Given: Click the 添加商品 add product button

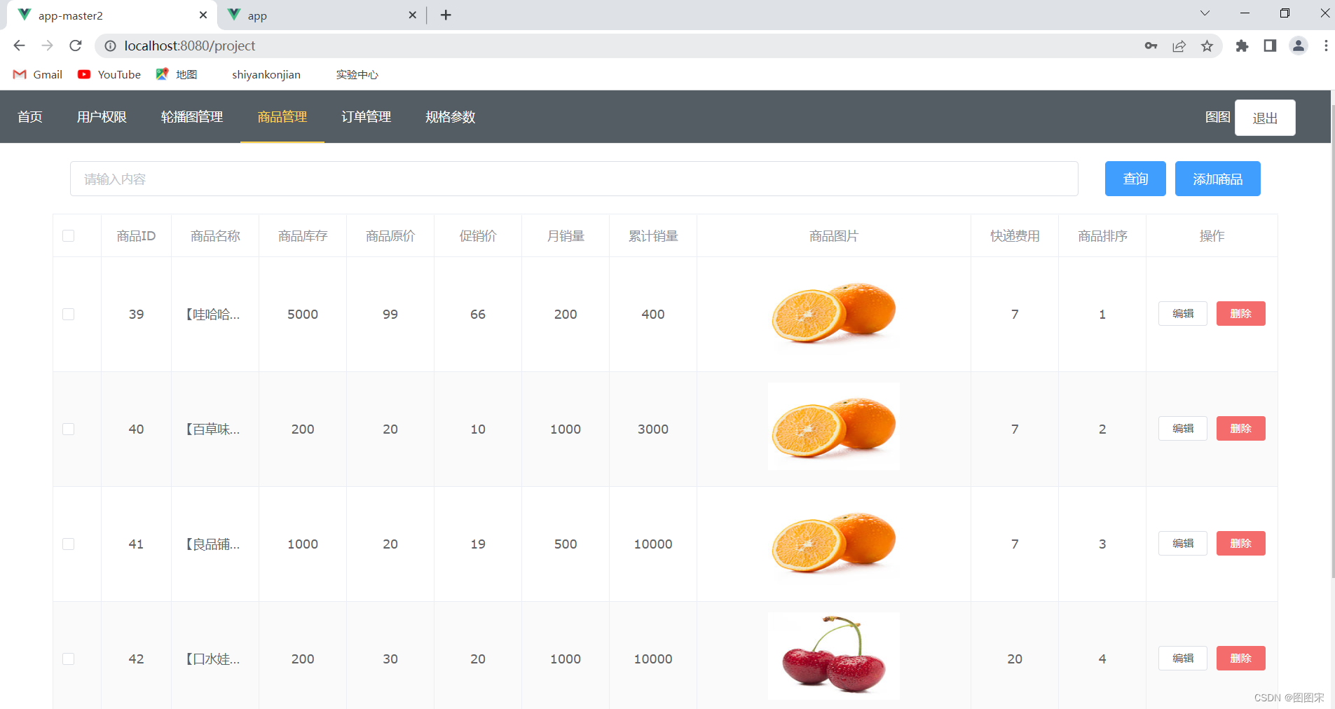Looking at the screenshot, I should (1217, 179).
